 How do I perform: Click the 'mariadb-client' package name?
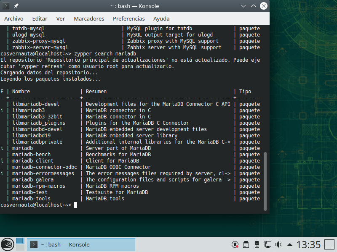click(33, 161)
